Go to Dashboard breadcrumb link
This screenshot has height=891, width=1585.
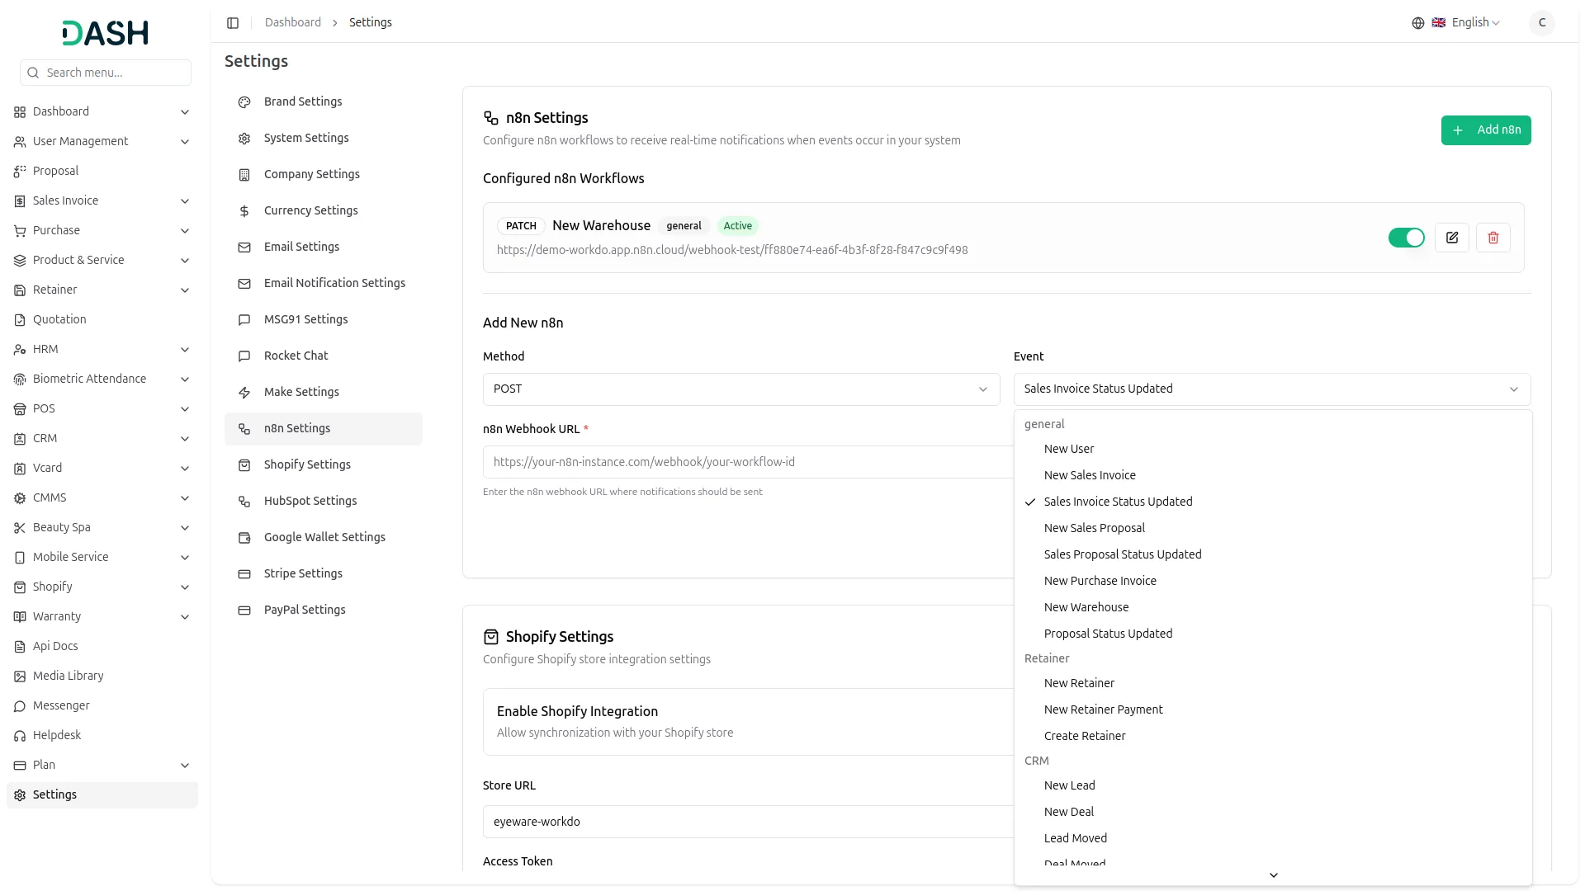coord(292,23)
